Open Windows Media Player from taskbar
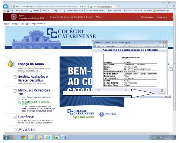The height and width of the screenshot is (143, 179). 14,138
